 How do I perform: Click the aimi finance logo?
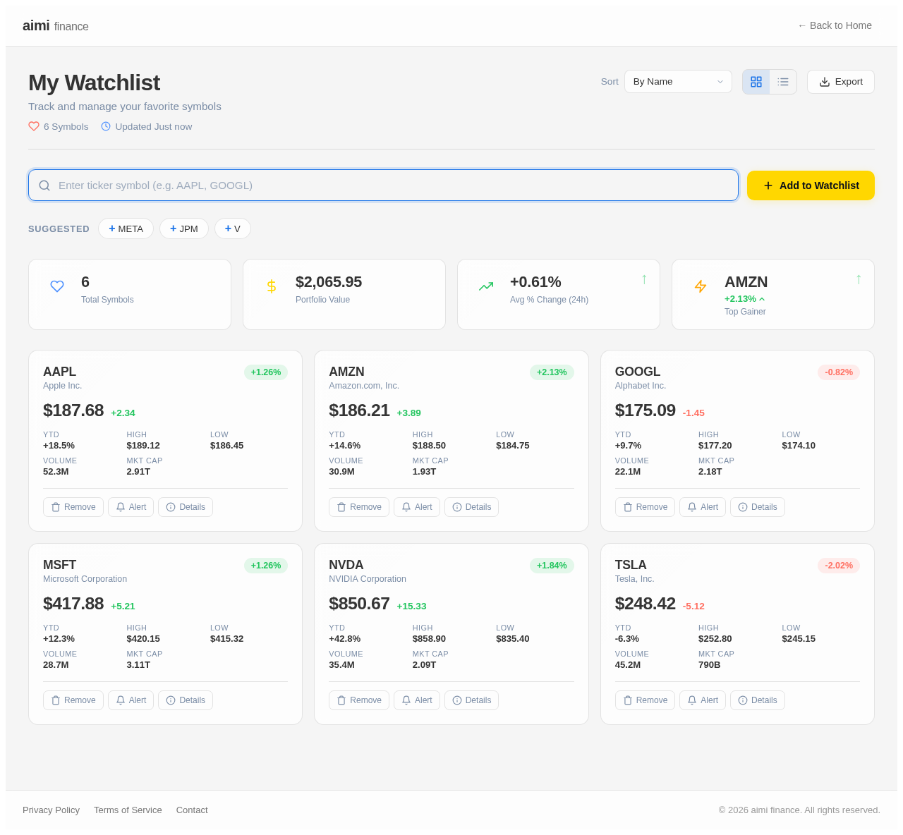click(x=56, y=26)
